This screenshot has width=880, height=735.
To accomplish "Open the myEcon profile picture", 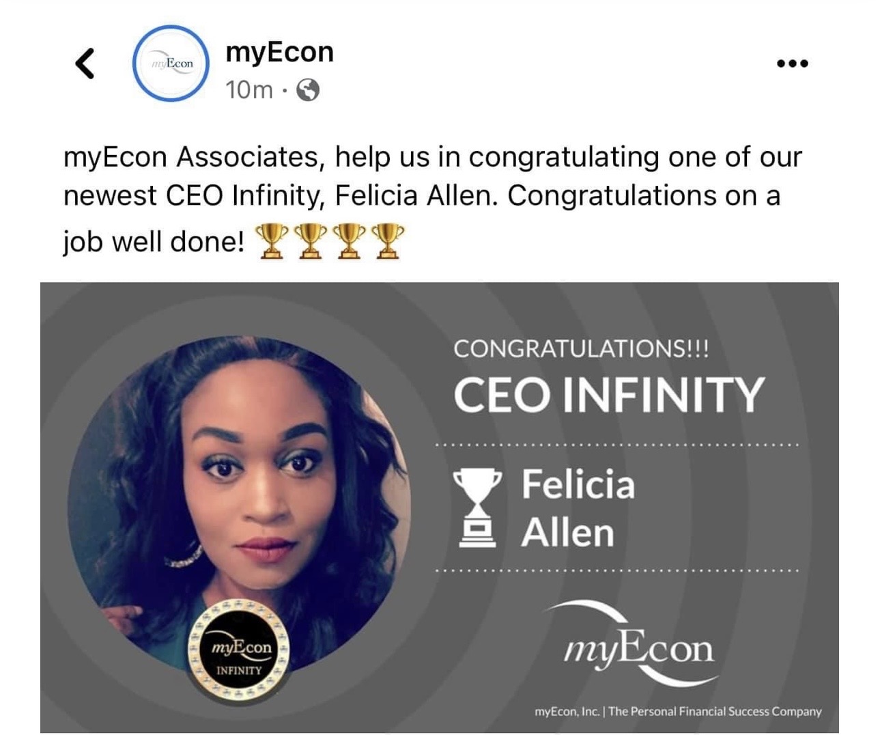I will click(170, 64).
